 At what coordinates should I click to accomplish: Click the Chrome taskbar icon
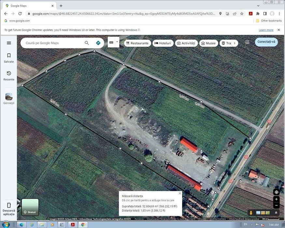pyautogui.click(x=83, y=225)
